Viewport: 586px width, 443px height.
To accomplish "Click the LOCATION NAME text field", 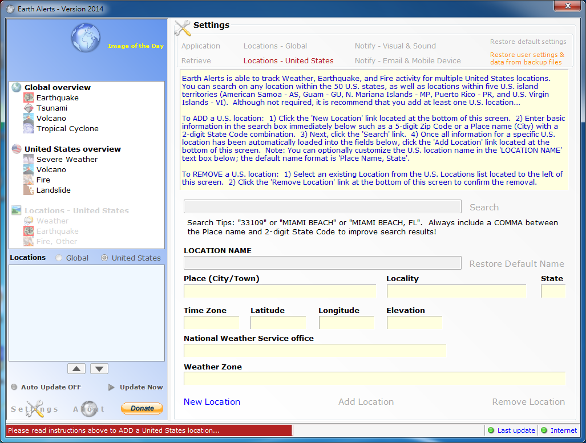I will point(322,263).
